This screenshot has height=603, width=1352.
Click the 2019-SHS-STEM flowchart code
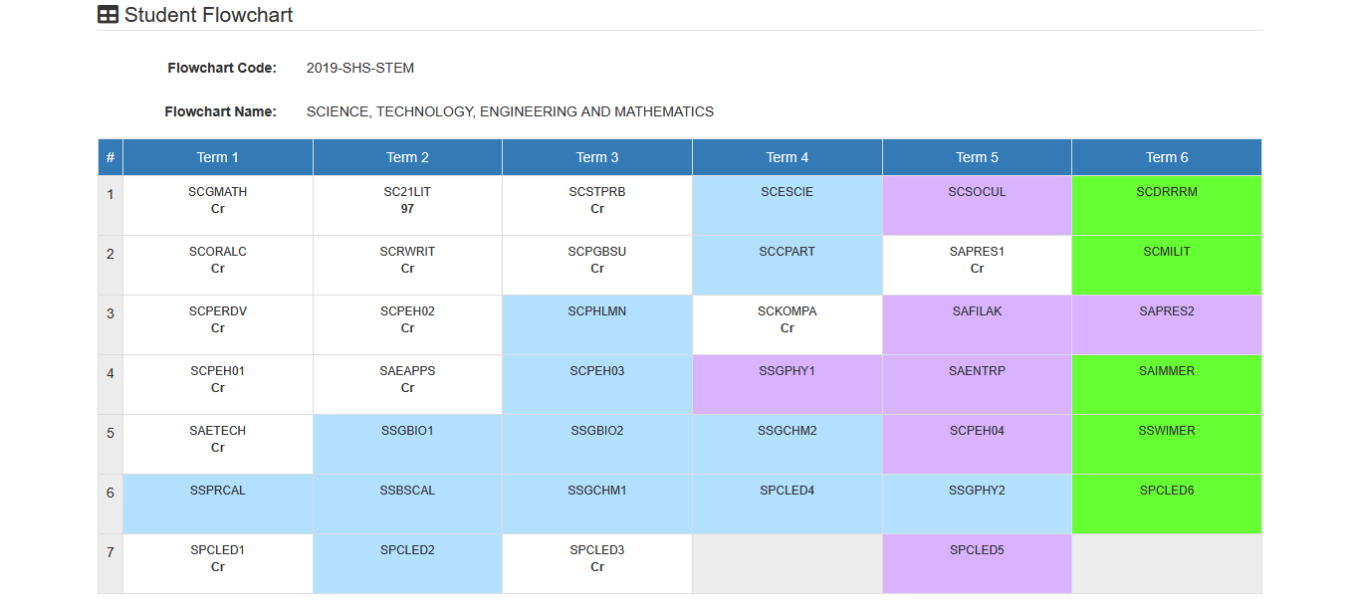pyautogui.click(x=360, y=69)
